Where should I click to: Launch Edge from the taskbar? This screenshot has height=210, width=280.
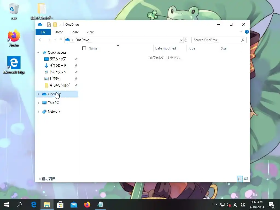[34, 205]
